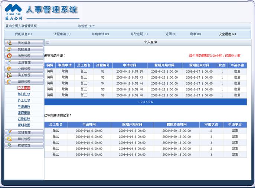
Task: Click application time 2008-8-19 8:59:44
Action: (x=130, y=83)
